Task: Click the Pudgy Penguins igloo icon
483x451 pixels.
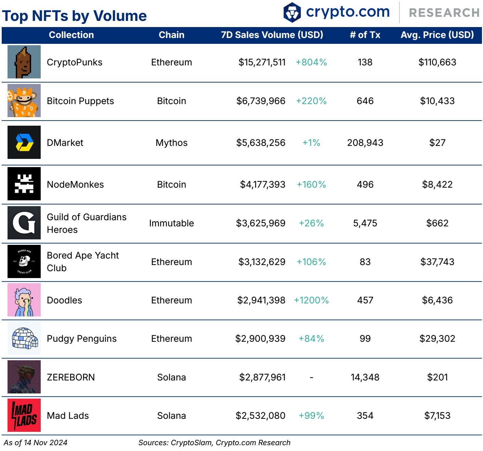Action: point(24,338)
